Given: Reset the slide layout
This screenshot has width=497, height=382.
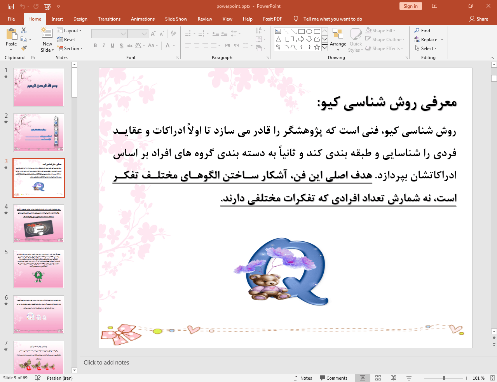Looking at the screenshot, I should click(66, 40).
